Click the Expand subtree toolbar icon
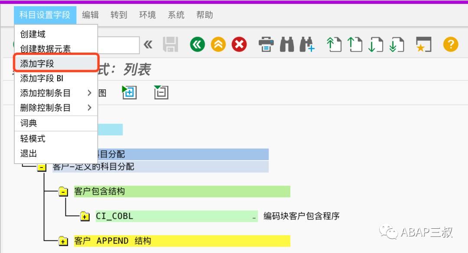 pos(130,92)
